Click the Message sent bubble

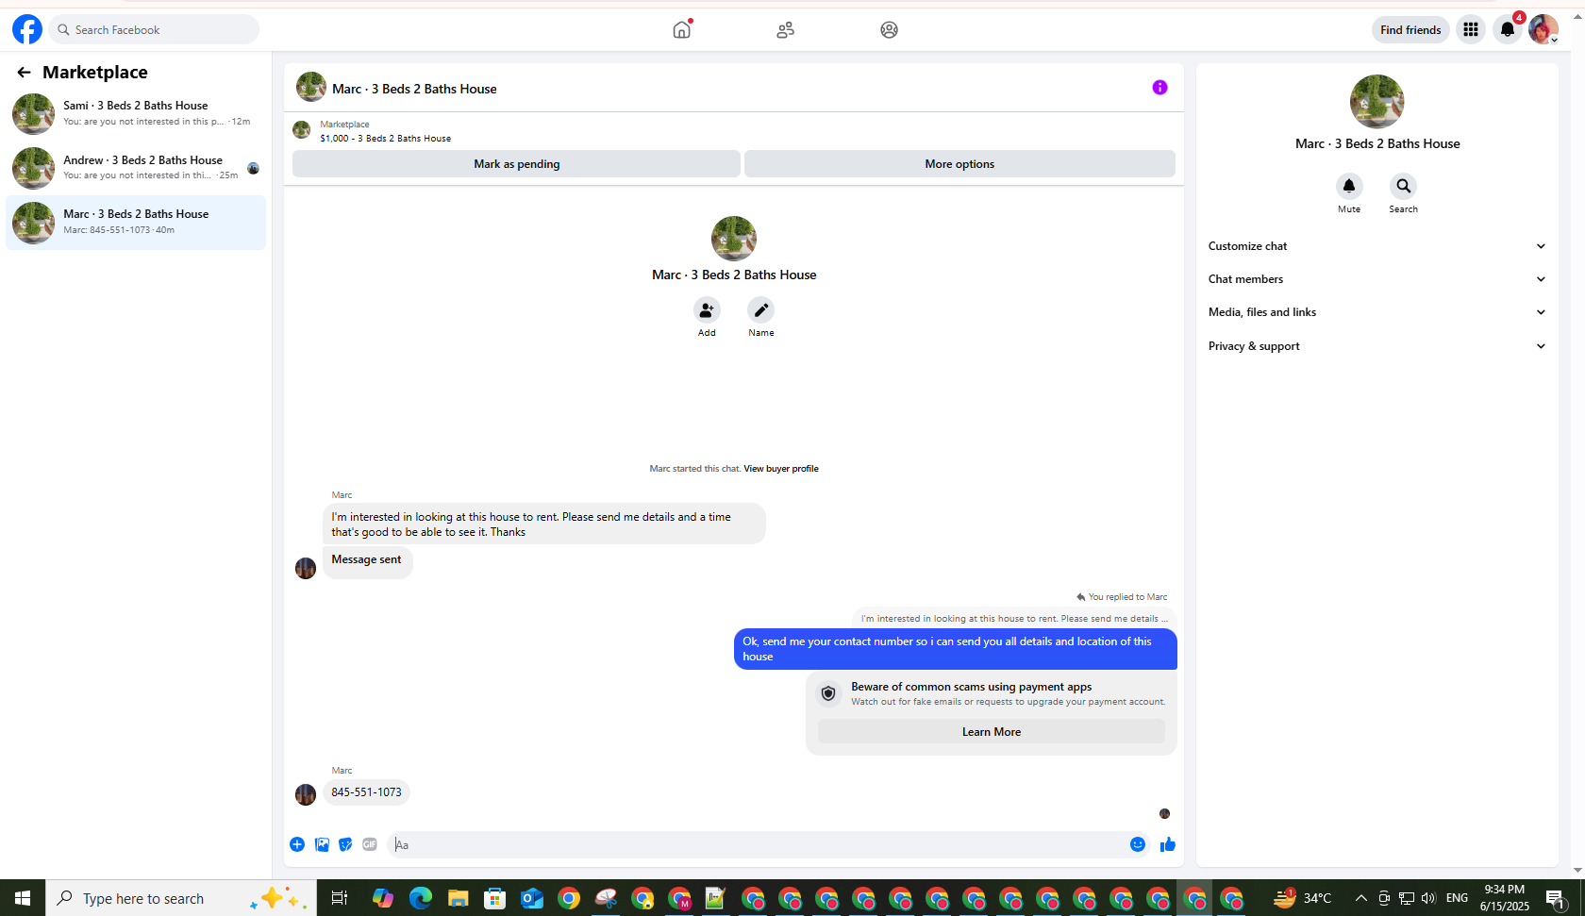point(367,562)
